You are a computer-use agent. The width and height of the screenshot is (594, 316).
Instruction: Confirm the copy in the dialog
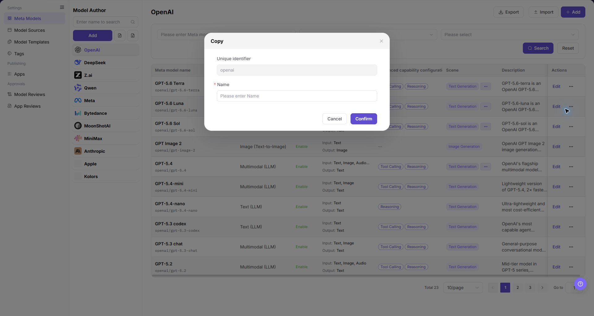pyautogui.click(x=364, y=119)
